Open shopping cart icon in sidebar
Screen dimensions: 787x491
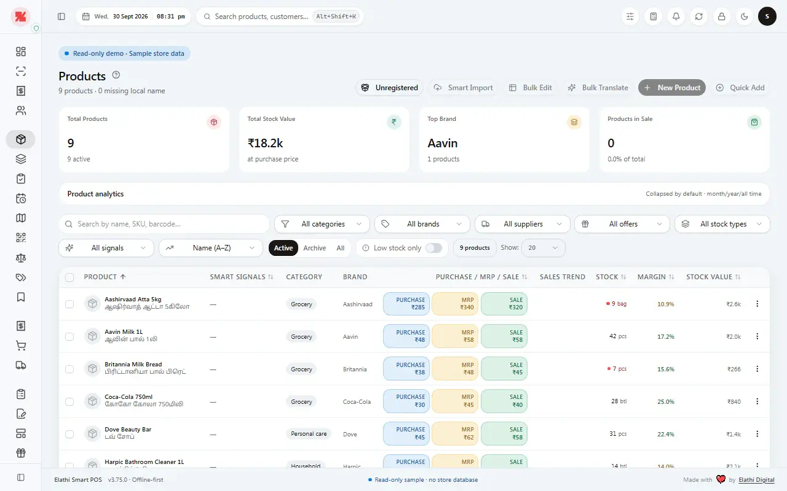(21, 346)
